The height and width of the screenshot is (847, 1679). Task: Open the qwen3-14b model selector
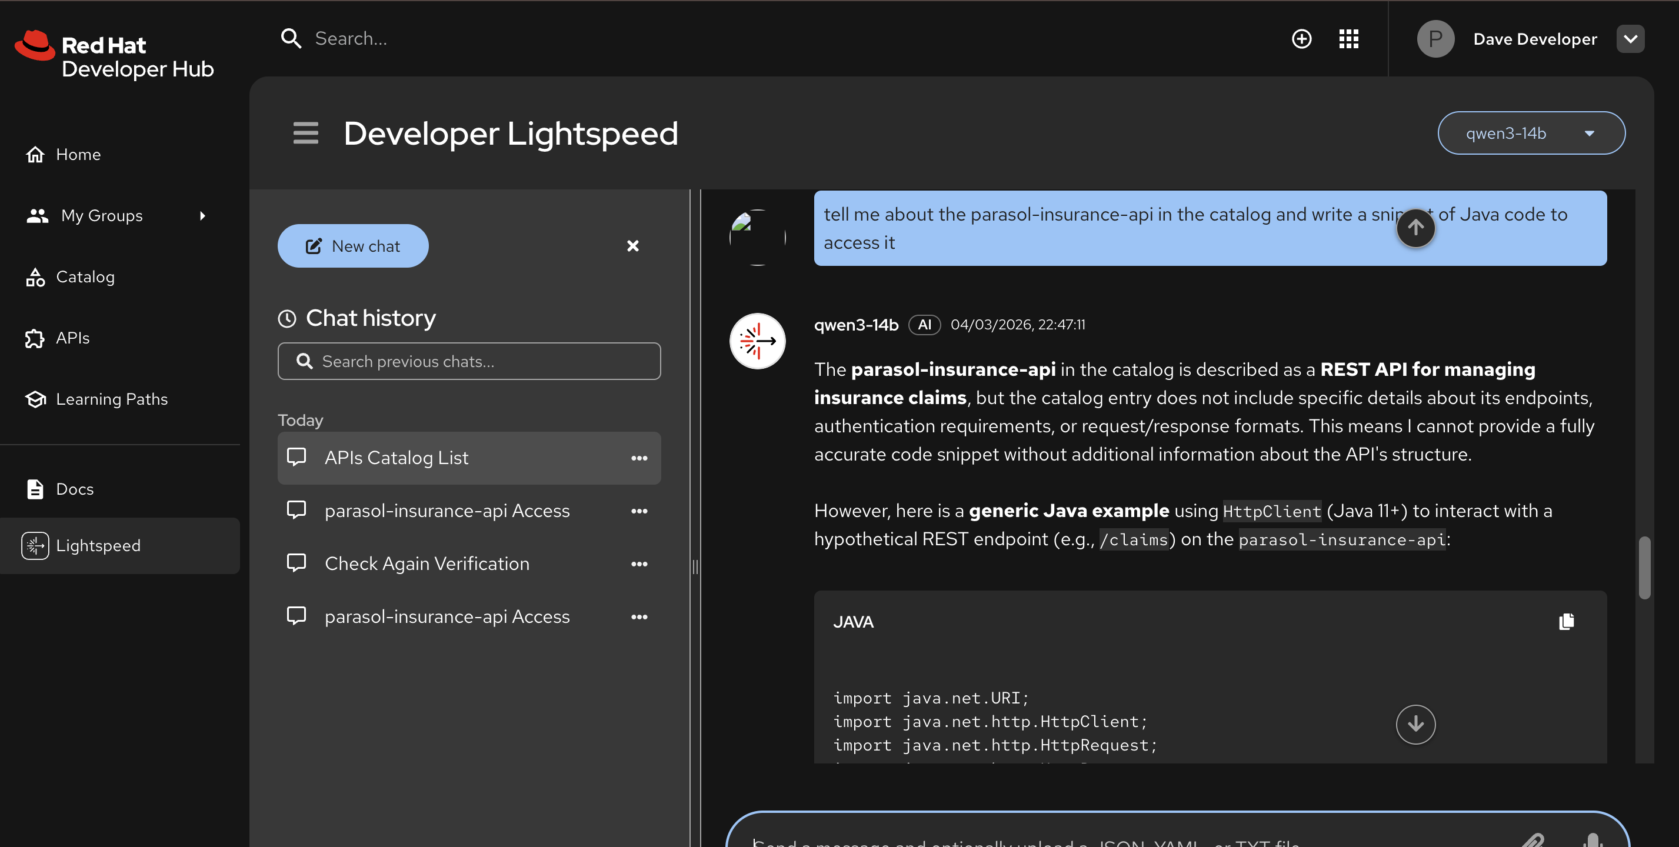(1531, 133)
